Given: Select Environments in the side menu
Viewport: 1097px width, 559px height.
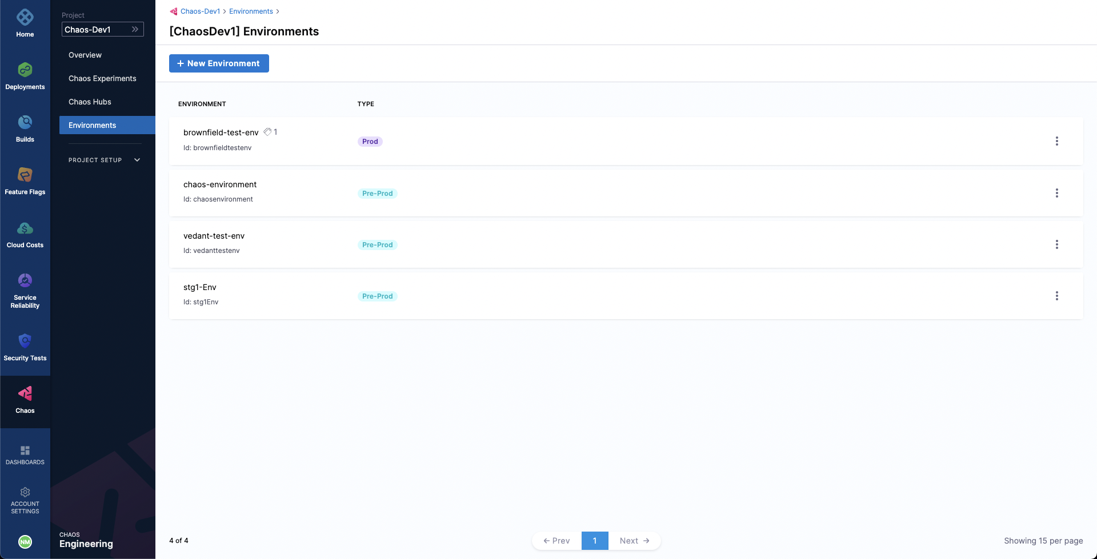Looking at the screenshot, I should (107, 125).
